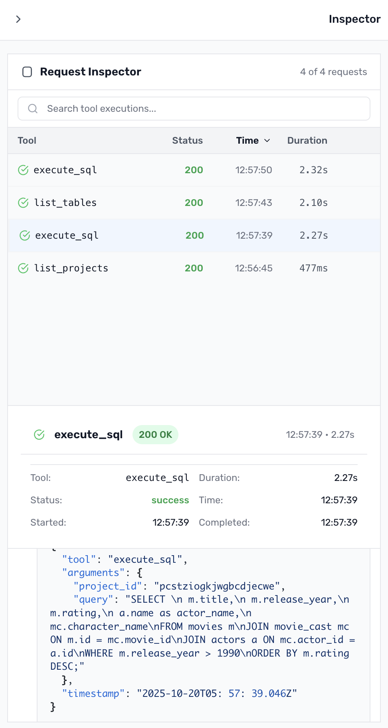Click the search magnifier icon

pos(33,109)
